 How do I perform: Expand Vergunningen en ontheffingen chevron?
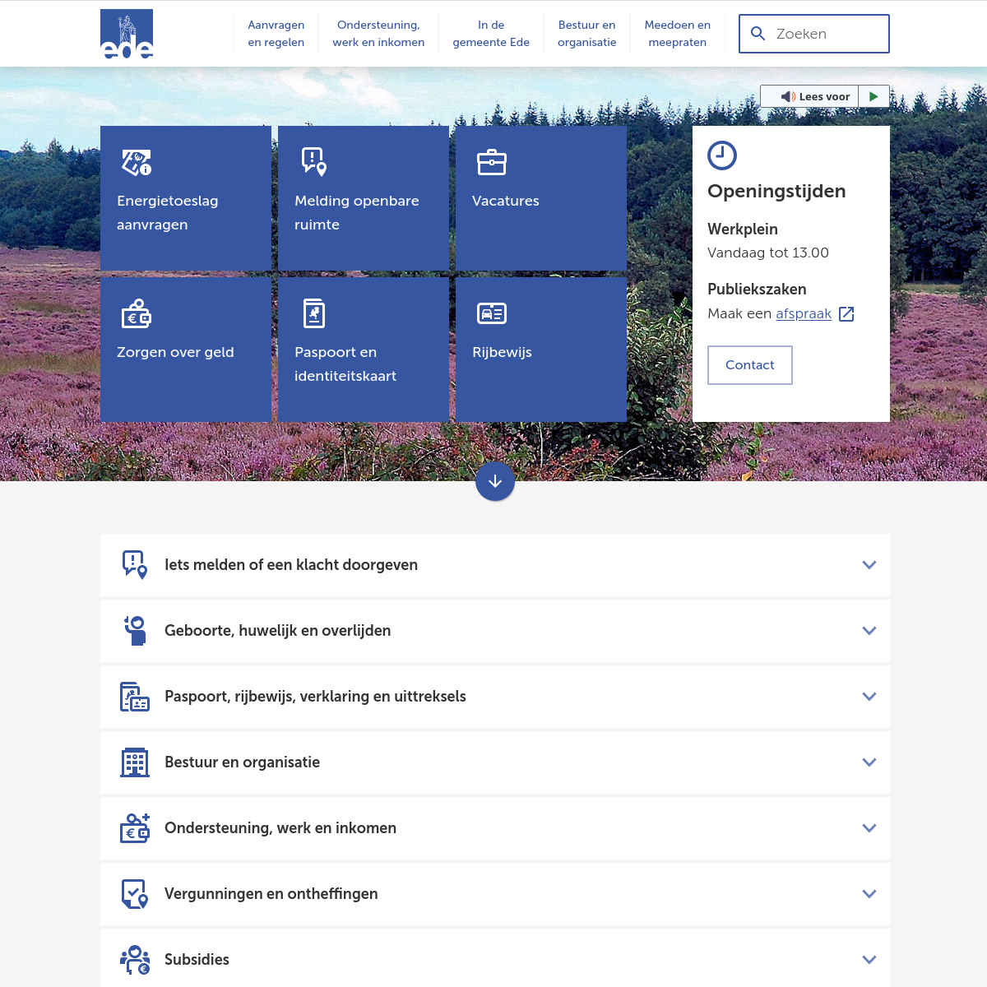coord(869,894)
